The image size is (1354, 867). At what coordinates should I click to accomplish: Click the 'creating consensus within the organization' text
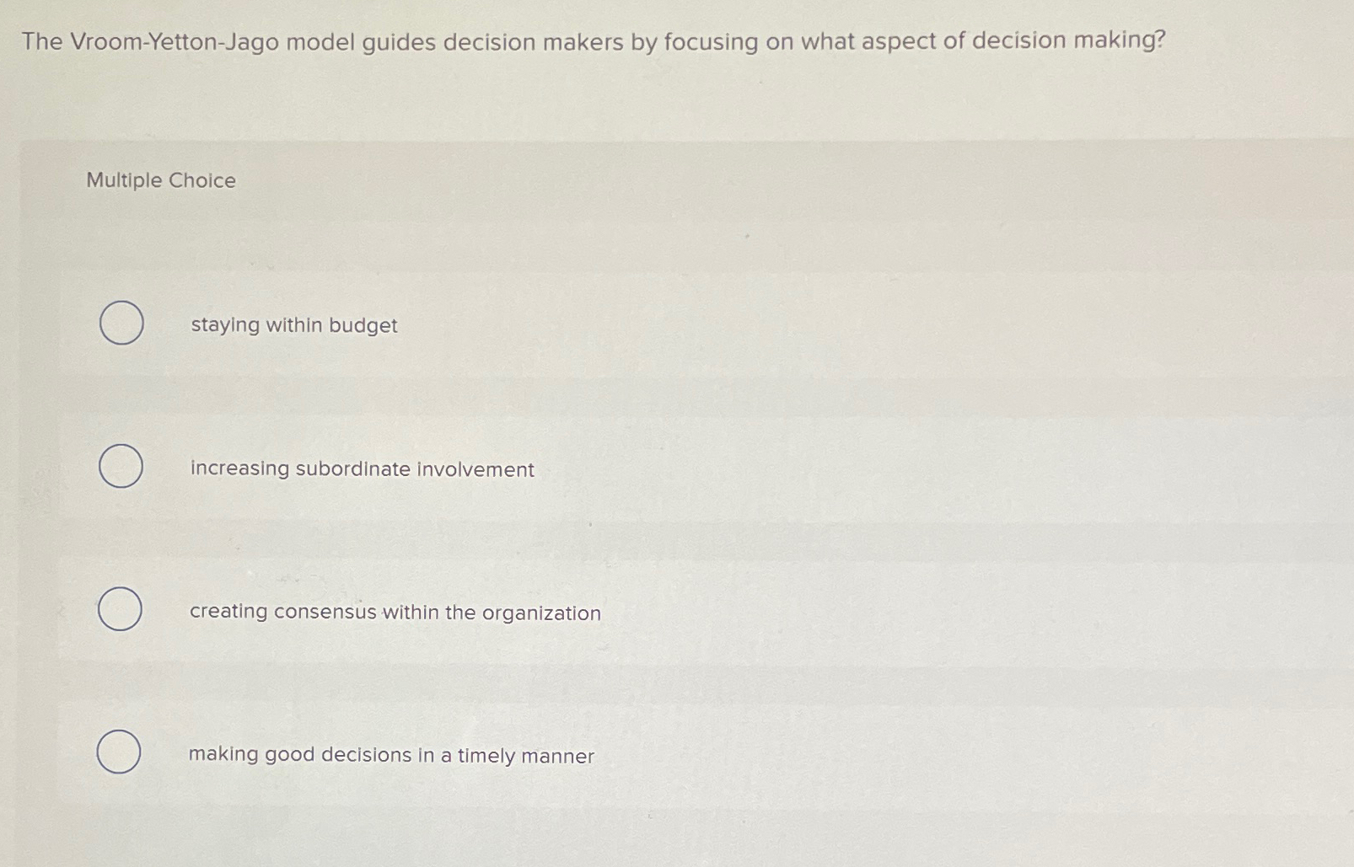(x=394, y=613)
